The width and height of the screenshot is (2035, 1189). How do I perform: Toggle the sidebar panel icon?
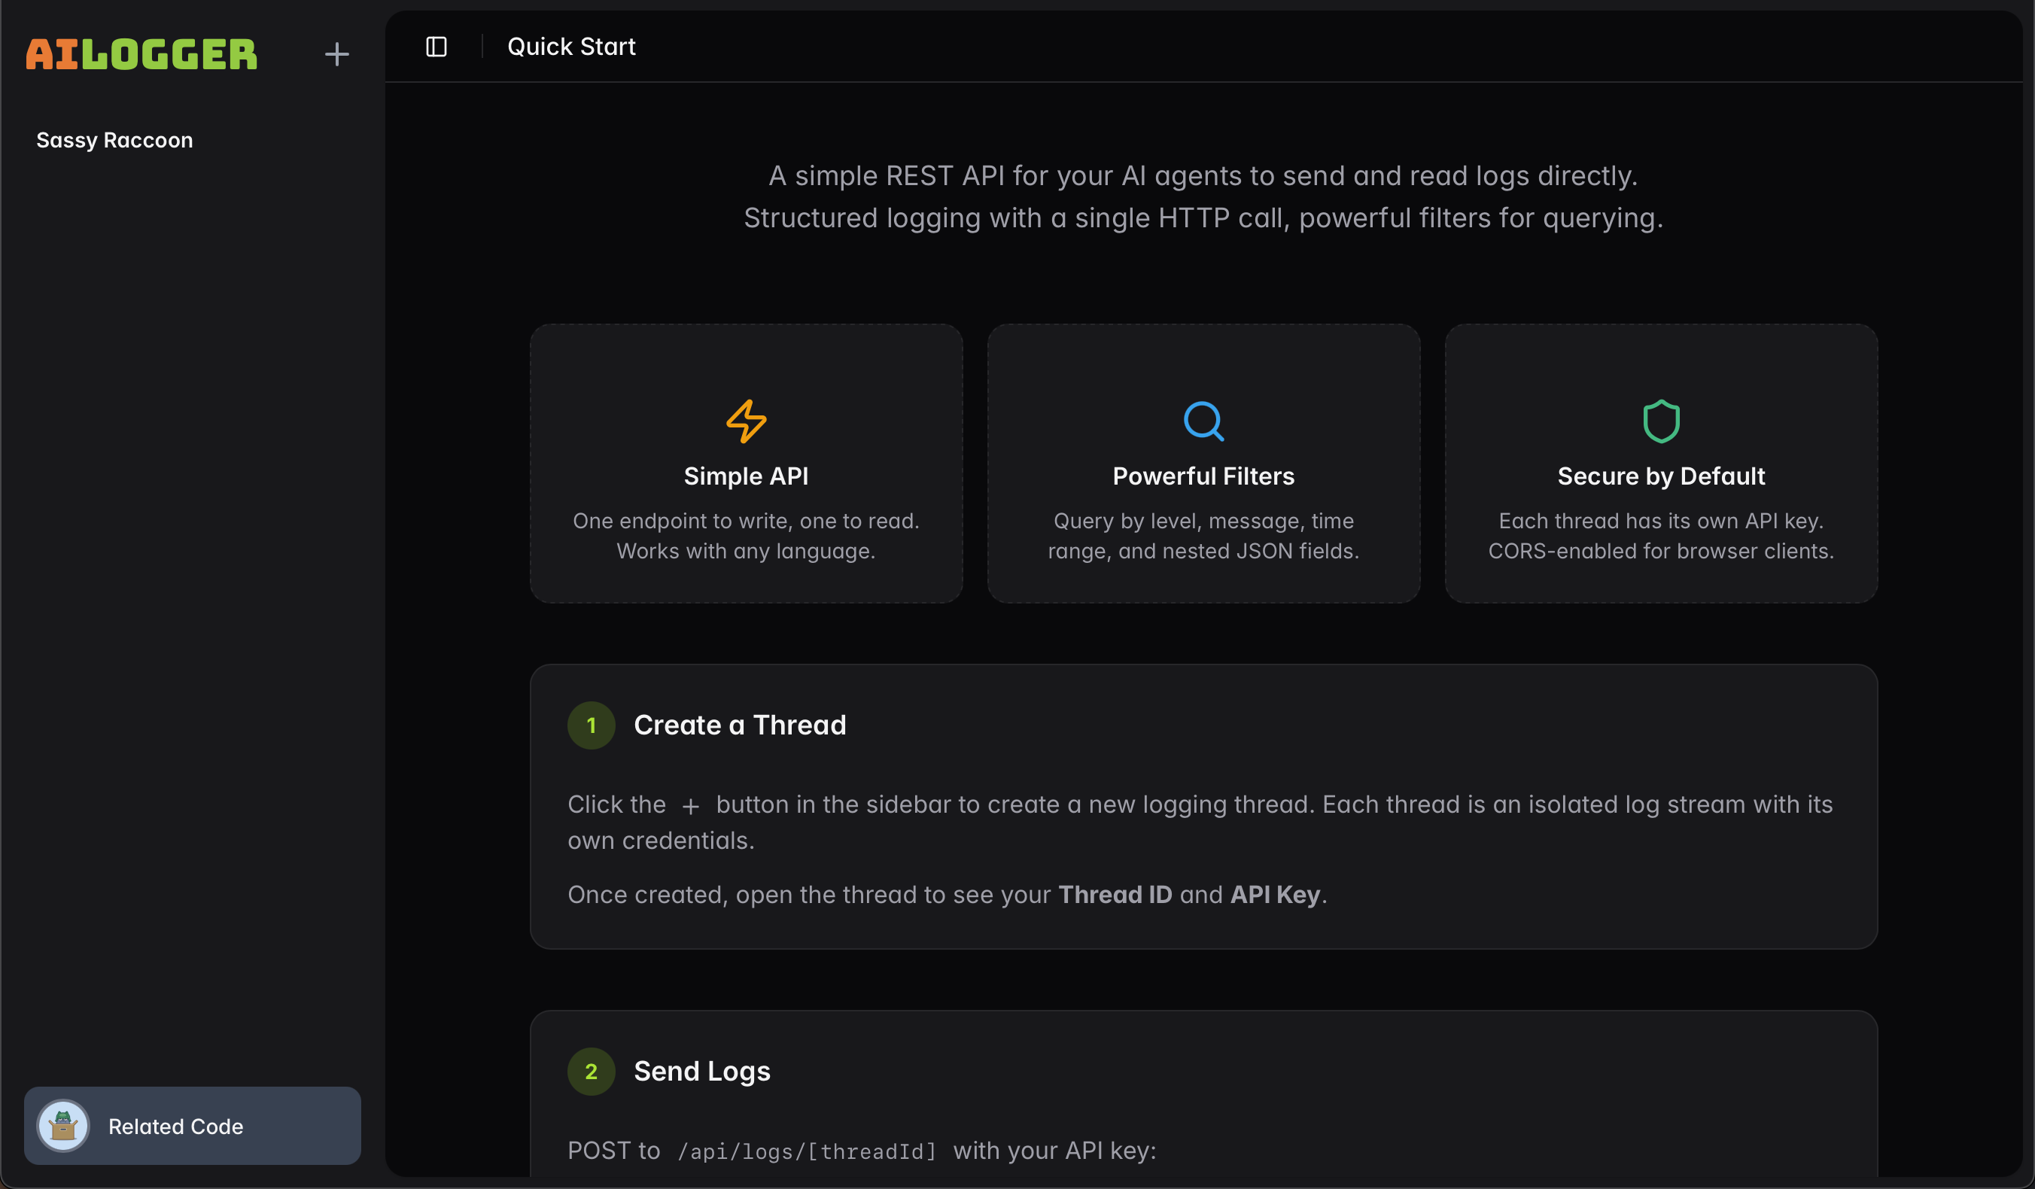click(436, 47)
